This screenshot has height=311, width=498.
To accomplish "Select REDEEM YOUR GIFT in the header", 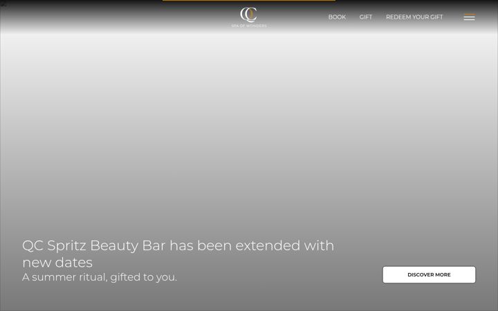I will 414,17.
